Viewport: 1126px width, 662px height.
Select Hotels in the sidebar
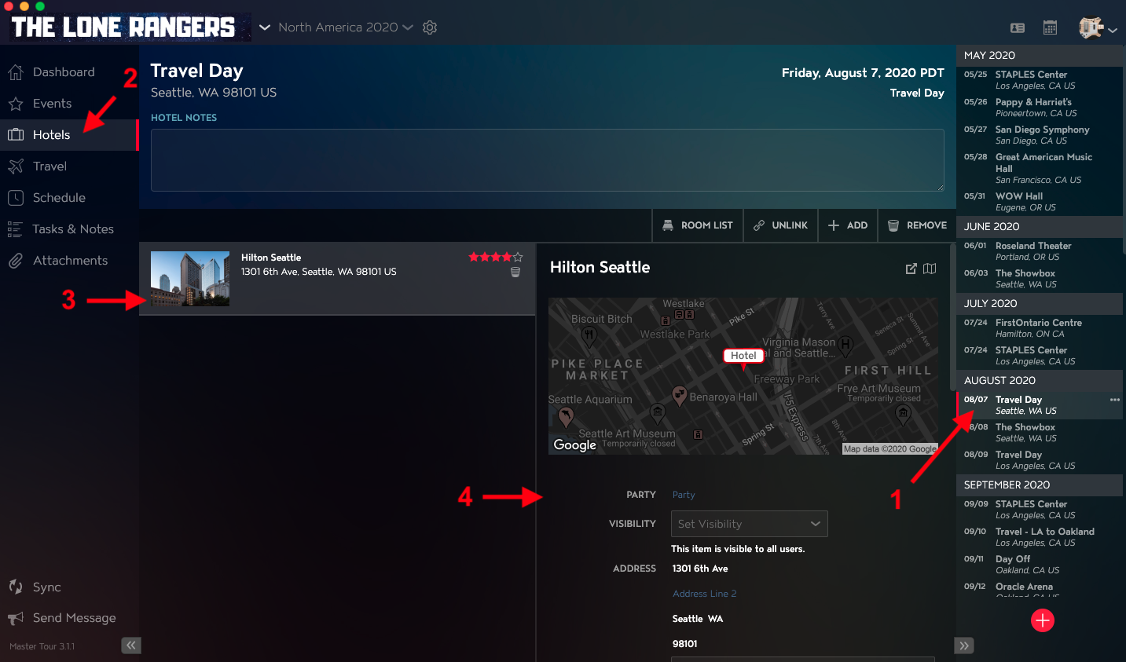point(69,135)
